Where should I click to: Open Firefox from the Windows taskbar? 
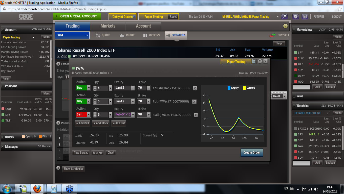(x=37, y=189)
